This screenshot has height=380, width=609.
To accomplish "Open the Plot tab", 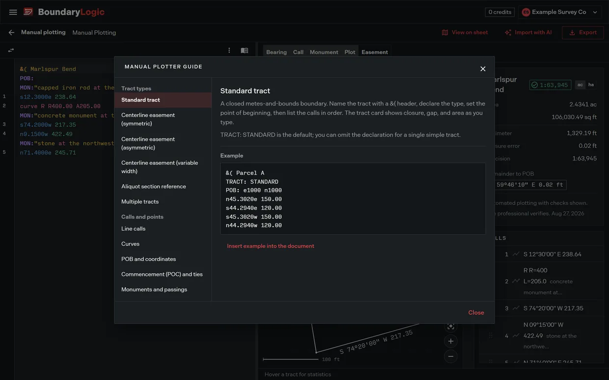I will [x=350, y=52].
